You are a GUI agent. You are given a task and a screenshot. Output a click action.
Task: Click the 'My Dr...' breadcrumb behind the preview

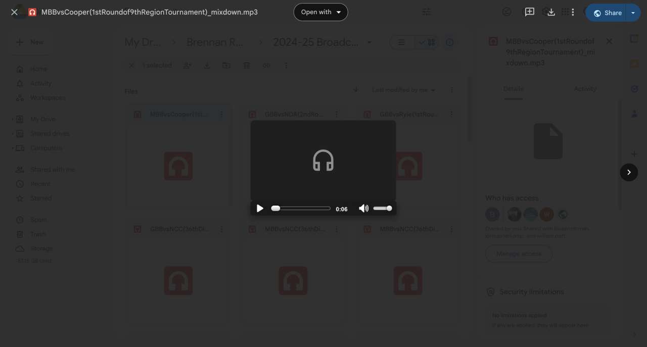click(143, 42)
